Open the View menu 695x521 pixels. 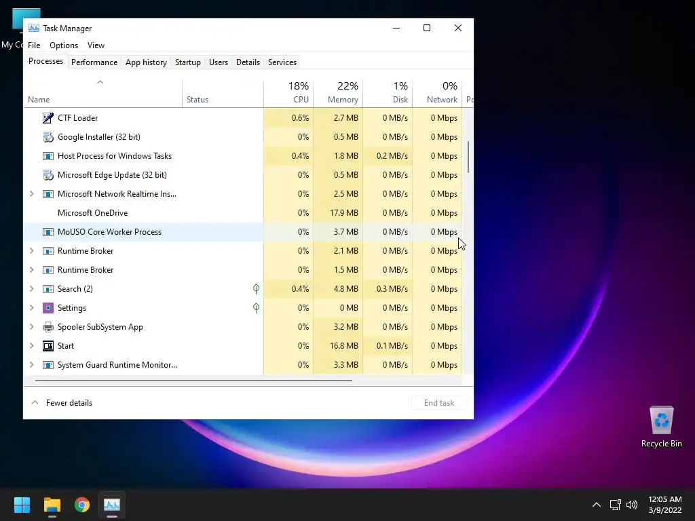[96, 45]
